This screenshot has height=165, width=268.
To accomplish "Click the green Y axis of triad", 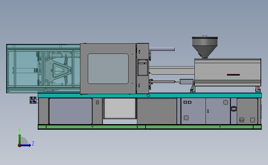I will pos(20,140).
